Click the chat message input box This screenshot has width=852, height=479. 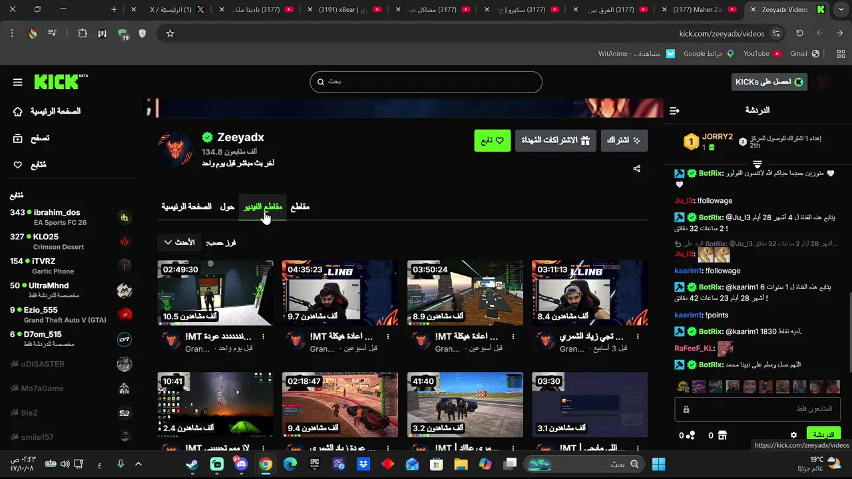click(x=757, y=409)
